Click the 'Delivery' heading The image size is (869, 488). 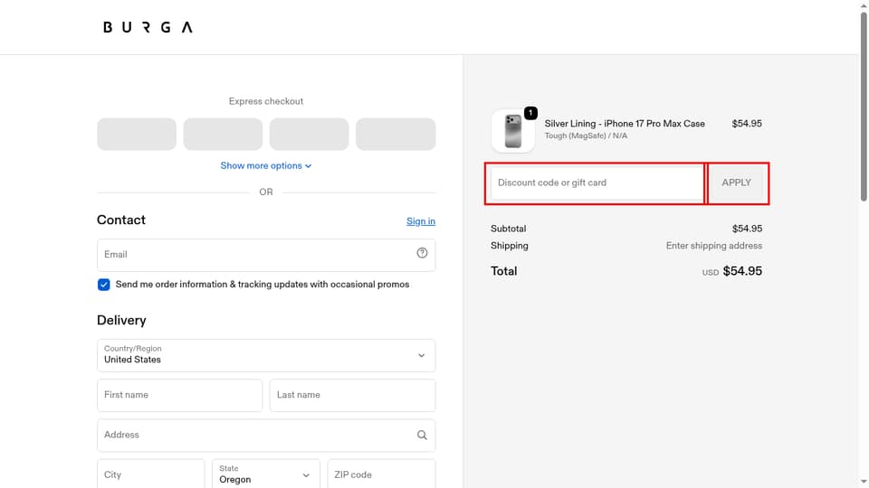(x=121, y=320)
